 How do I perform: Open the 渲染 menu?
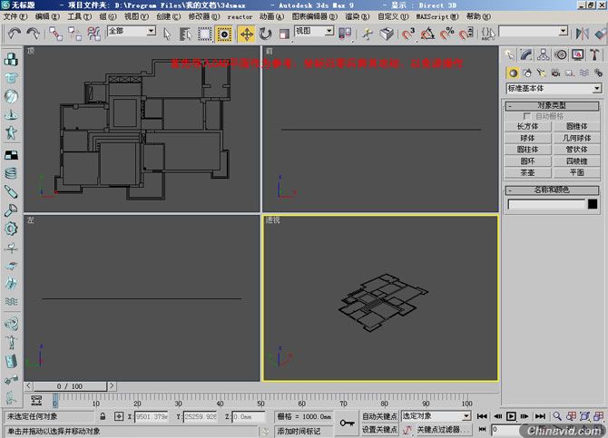[x=358, y=16]
